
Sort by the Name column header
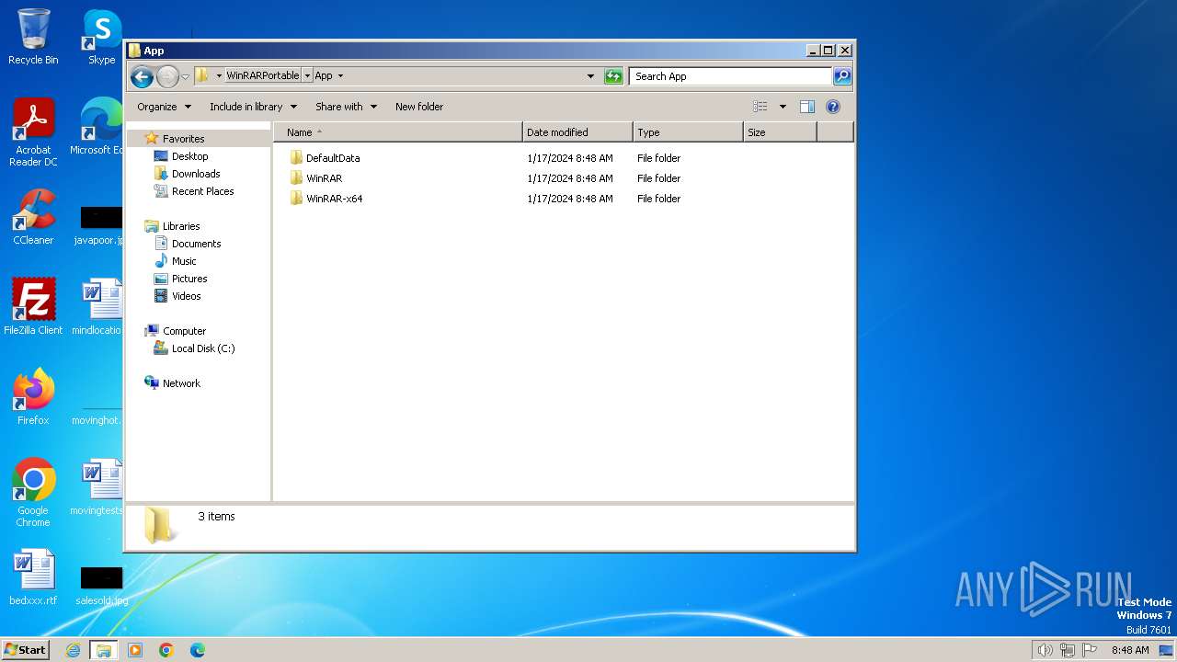point(398,132)
